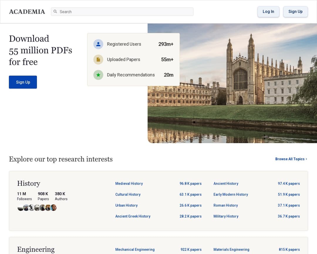Select the Military History link
This screenshot has width=317, height=254.
tap(226, 216)
